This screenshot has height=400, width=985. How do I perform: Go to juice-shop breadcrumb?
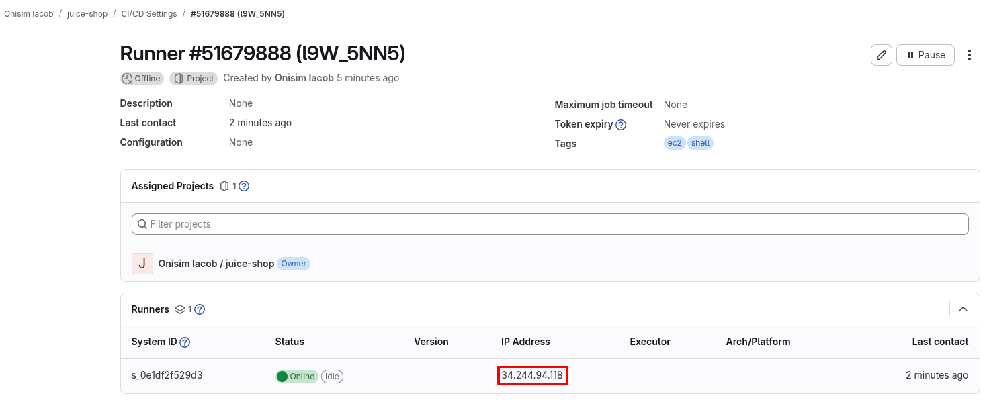(x=87, y=13)
